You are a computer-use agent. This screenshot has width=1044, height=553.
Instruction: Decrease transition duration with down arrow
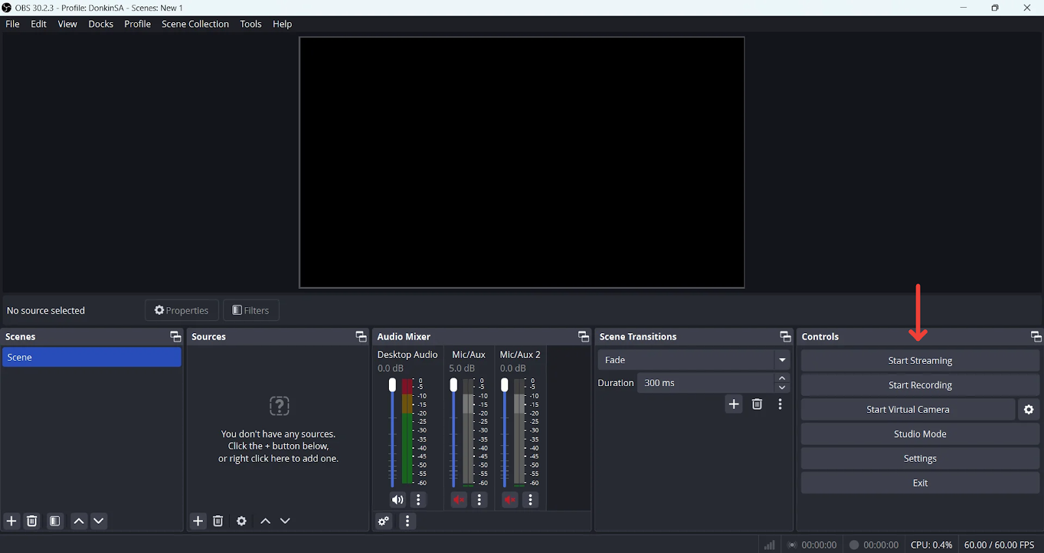click(x=782, y=388)
